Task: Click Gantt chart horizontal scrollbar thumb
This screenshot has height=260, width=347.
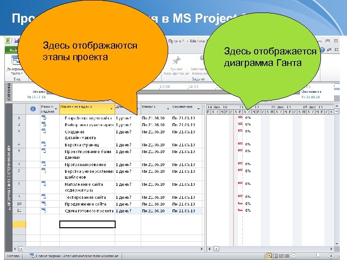Action: pos(216,249)
